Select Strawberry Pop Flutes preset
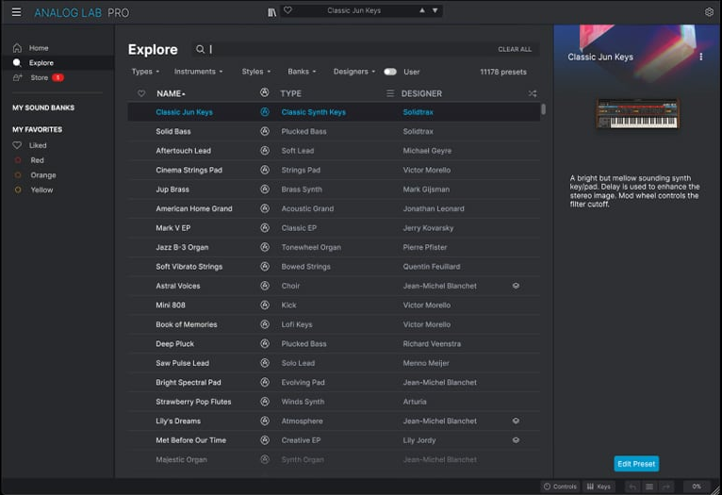The image size is (722, 495). (334, 402)
